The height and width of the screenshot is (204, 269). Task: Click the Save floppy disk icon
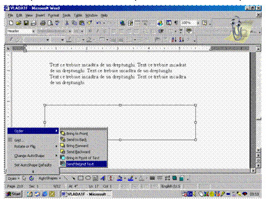point(26,23)
